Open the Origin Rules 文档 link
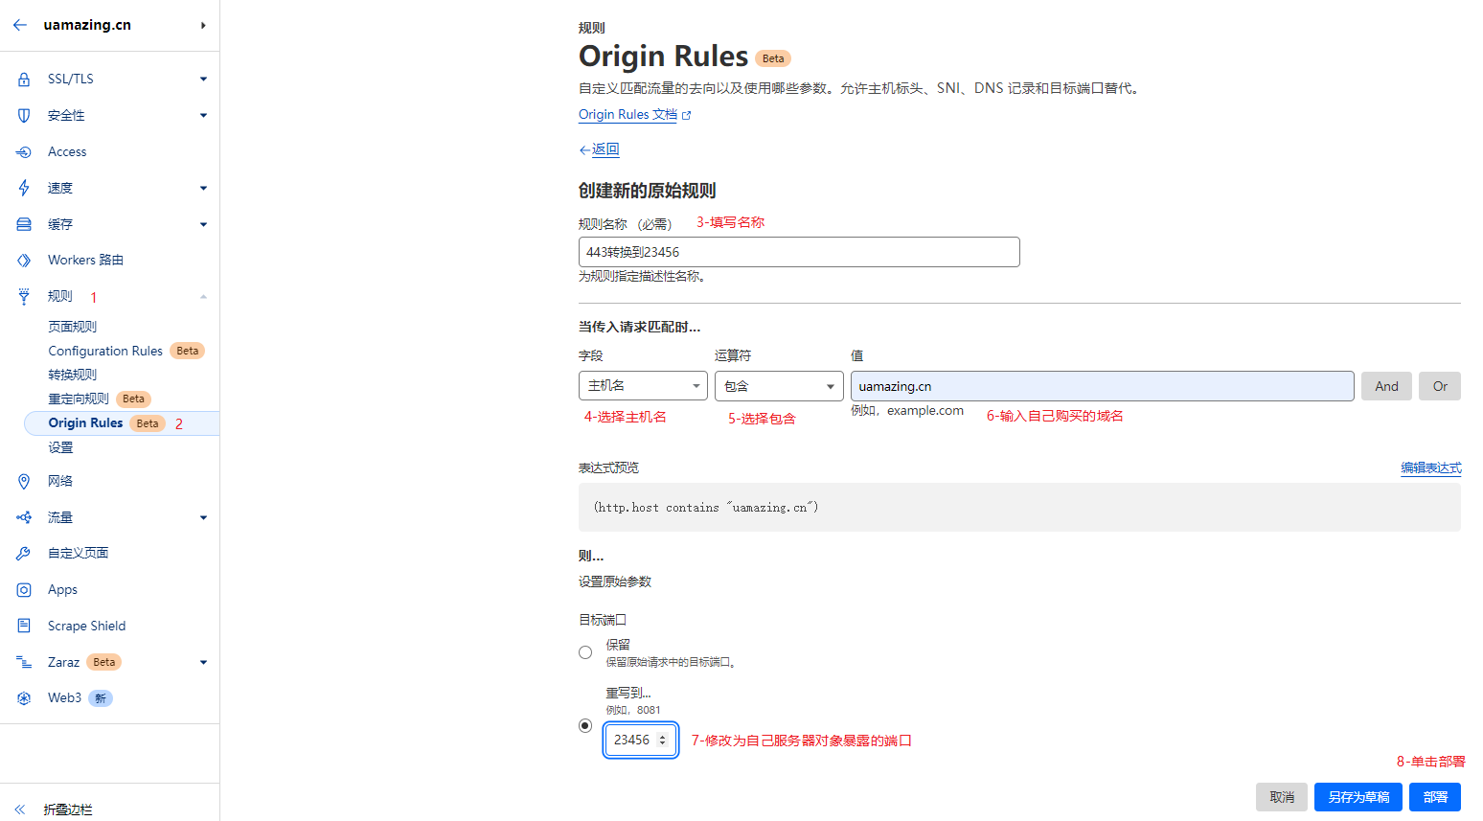The image size is (1483, 821). (x=627, y=114)
